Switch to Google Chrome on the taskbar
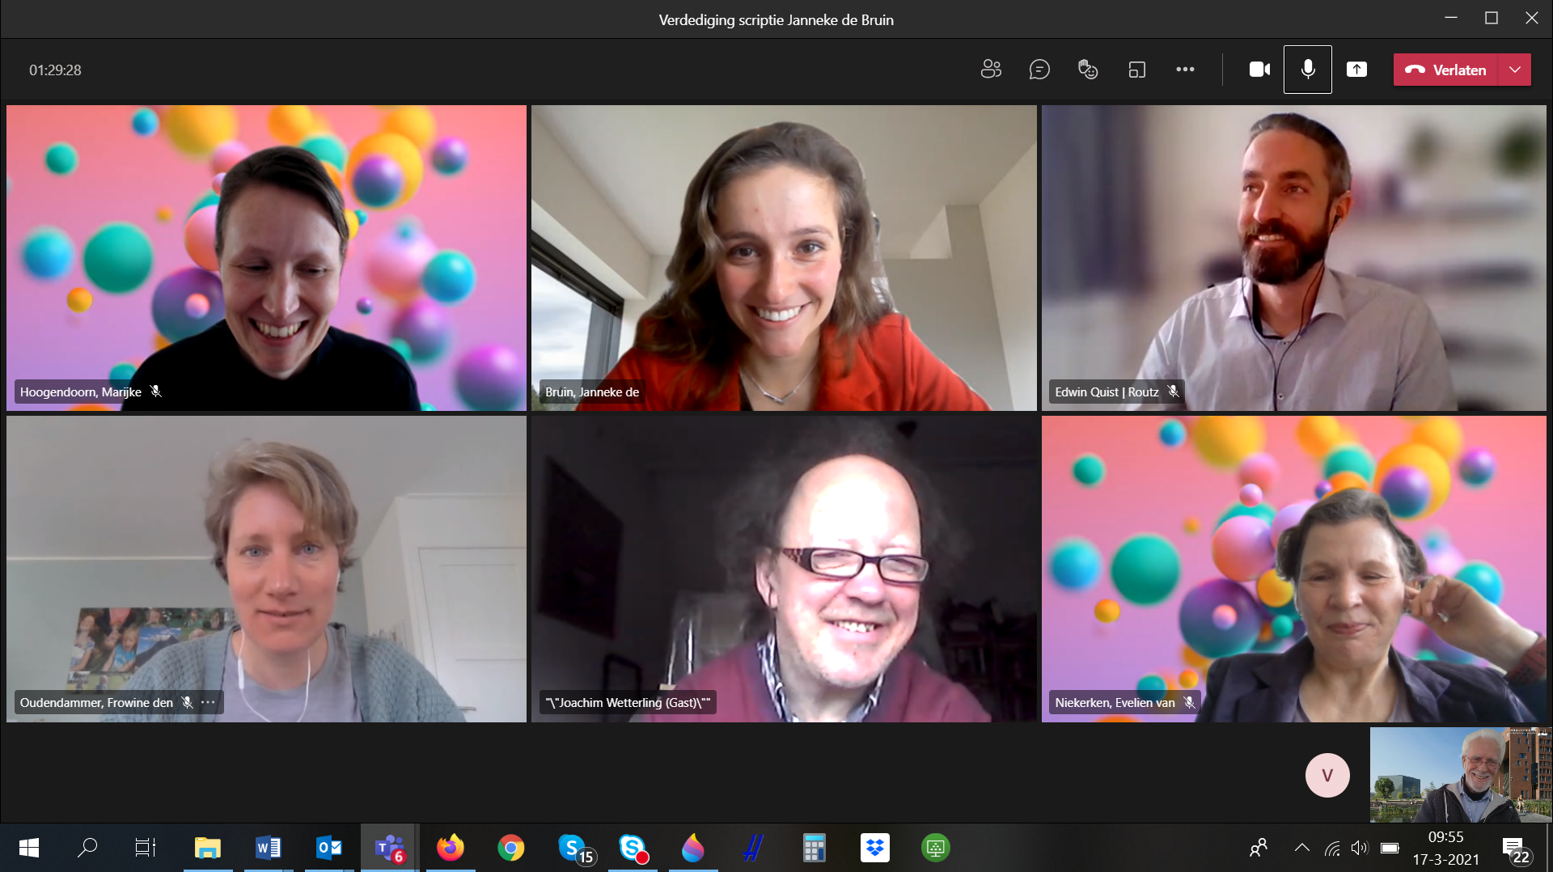 point(511,847)
